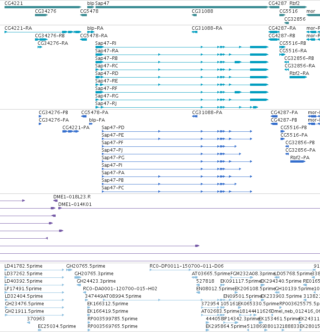Select the Sap47 gene bar label
This screenshot has height=332, width=320.
pos(102,3)
